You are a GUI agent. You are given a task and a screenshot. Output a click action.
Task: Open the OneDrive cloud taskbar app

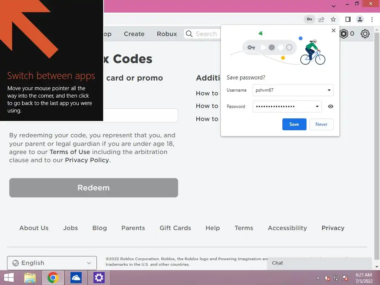[x=76, y=278]
